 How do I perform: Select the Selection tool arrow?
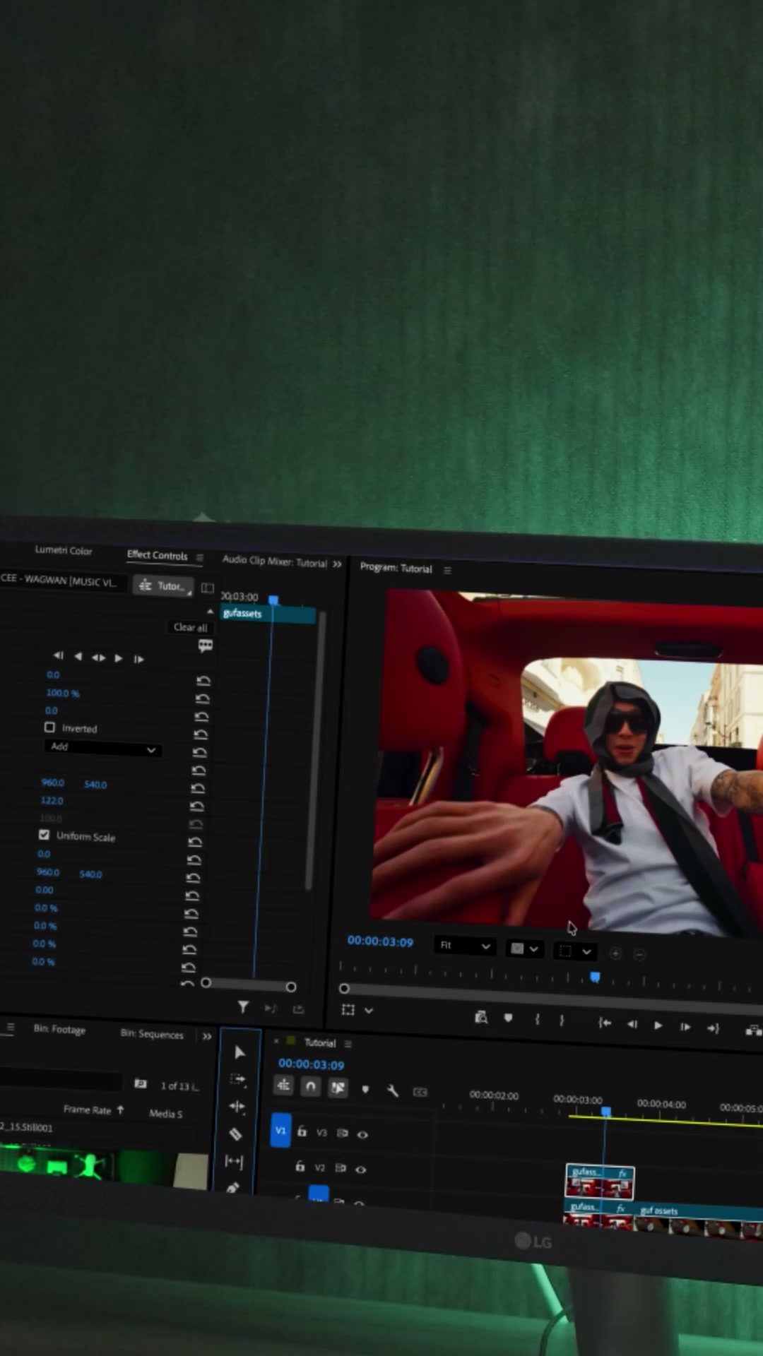point(239,1052)
